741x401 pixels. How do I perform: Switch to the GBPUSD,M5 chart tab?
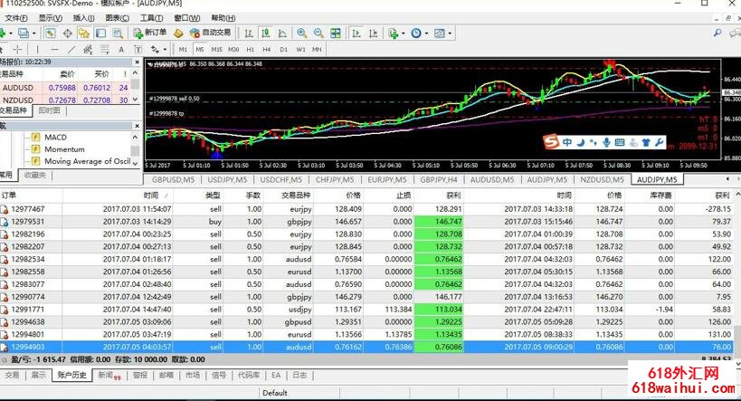[x=174, y=180]
